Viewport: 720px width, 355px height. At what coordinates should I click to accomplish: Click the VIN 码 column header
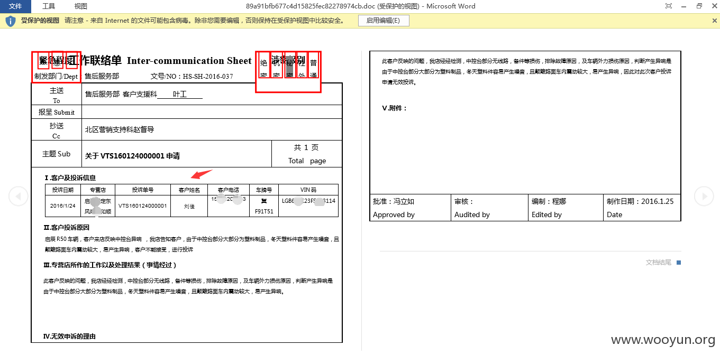click(x=308, y=190)
